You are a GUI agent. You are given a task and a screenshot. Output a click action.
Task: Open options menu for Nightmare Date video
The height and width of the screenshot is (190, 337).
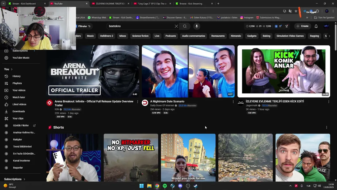point(233,102)
